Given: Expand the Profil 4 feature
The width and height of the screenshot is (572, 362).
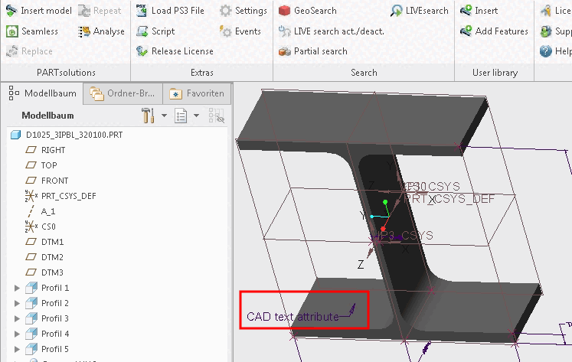Looking at the screenshot, I should point(17,334).
